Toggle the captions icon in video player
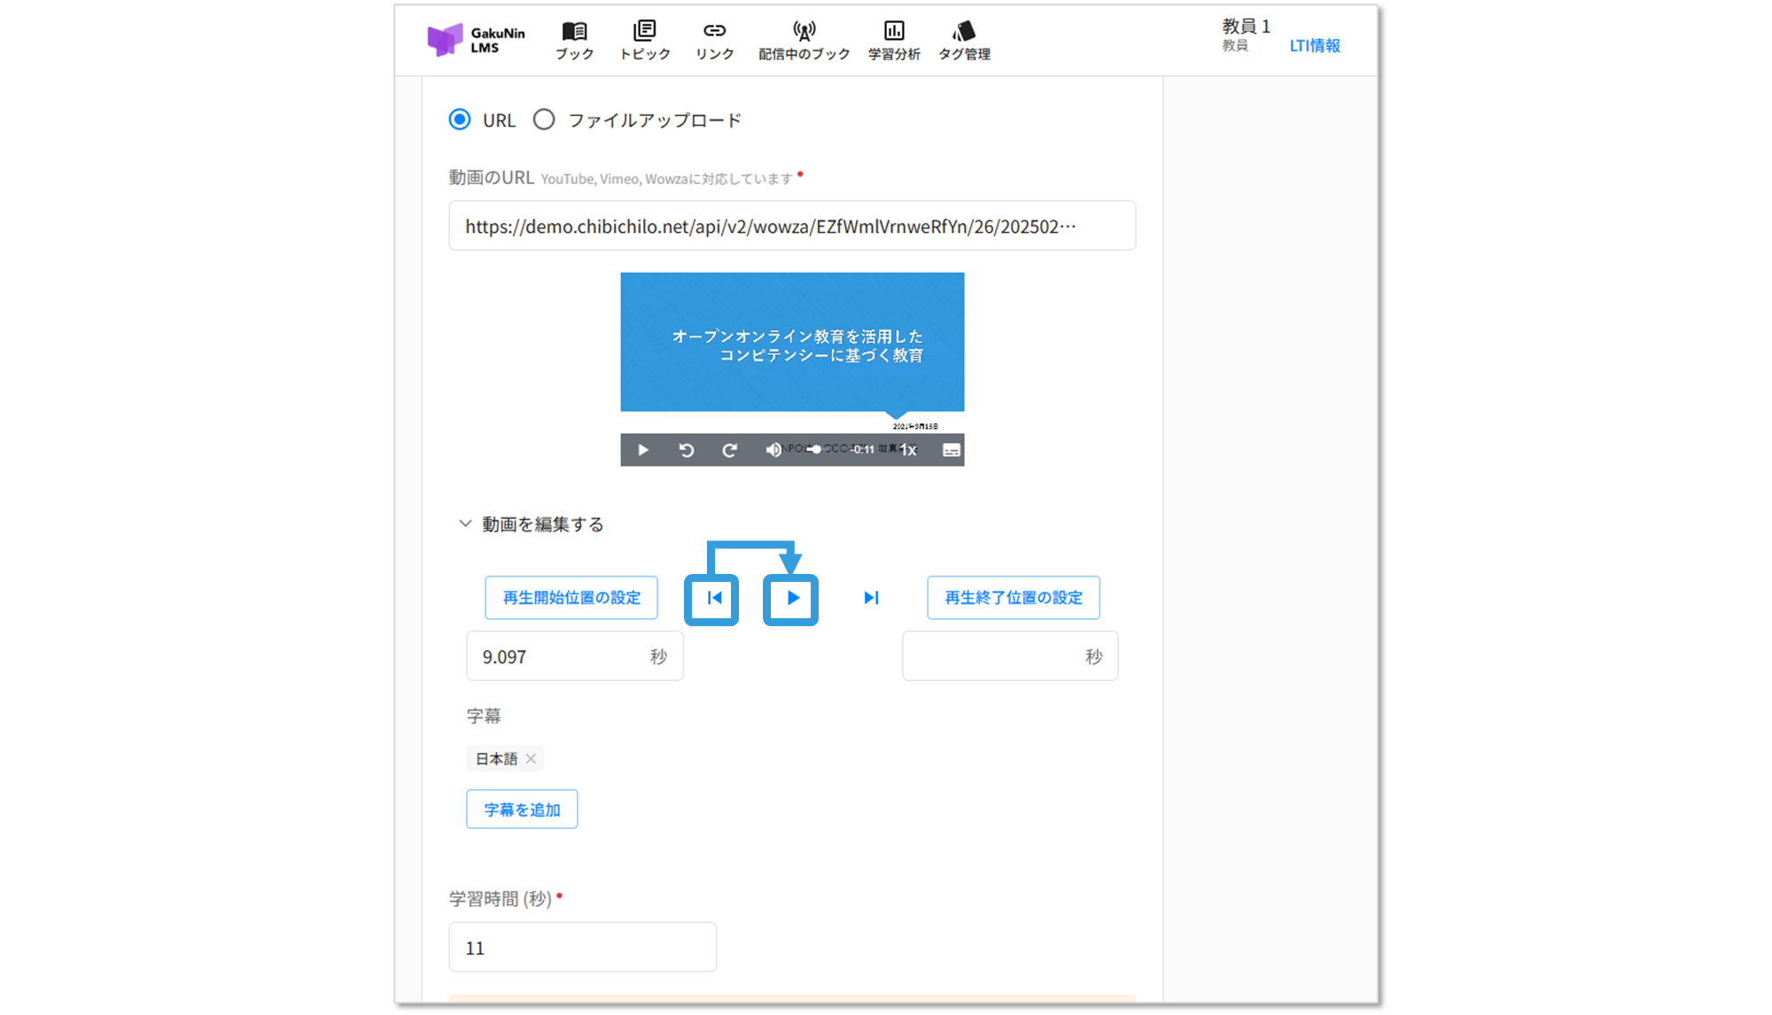Viewport: 1772px width, 1015px height. 951,450
